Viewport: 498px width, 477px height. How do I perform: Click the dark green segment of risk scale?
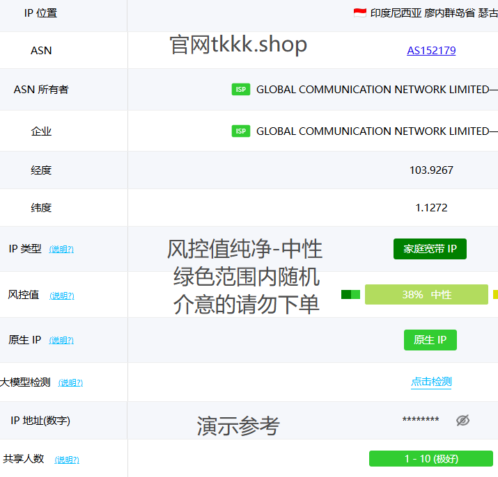coord(346,295)
